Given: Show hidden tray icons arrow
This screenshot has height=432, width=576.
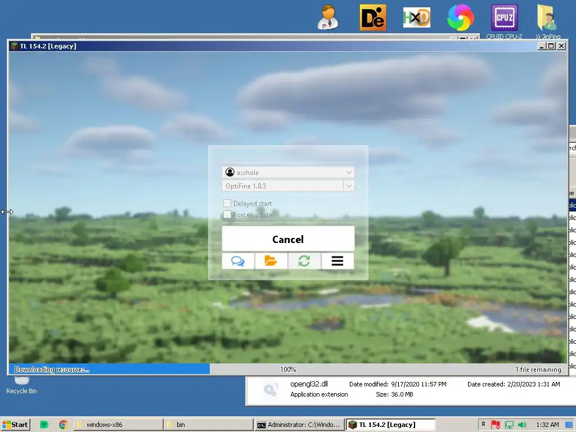Looking at the screenshot, I should [x=483, y=424].
